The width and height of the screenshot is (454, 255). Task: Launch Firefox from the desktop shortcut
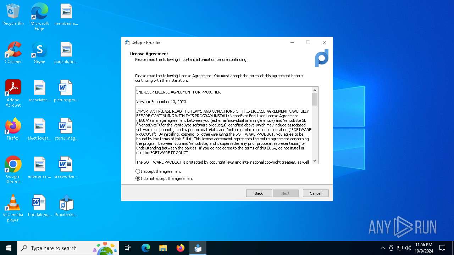tap(13, 130)
